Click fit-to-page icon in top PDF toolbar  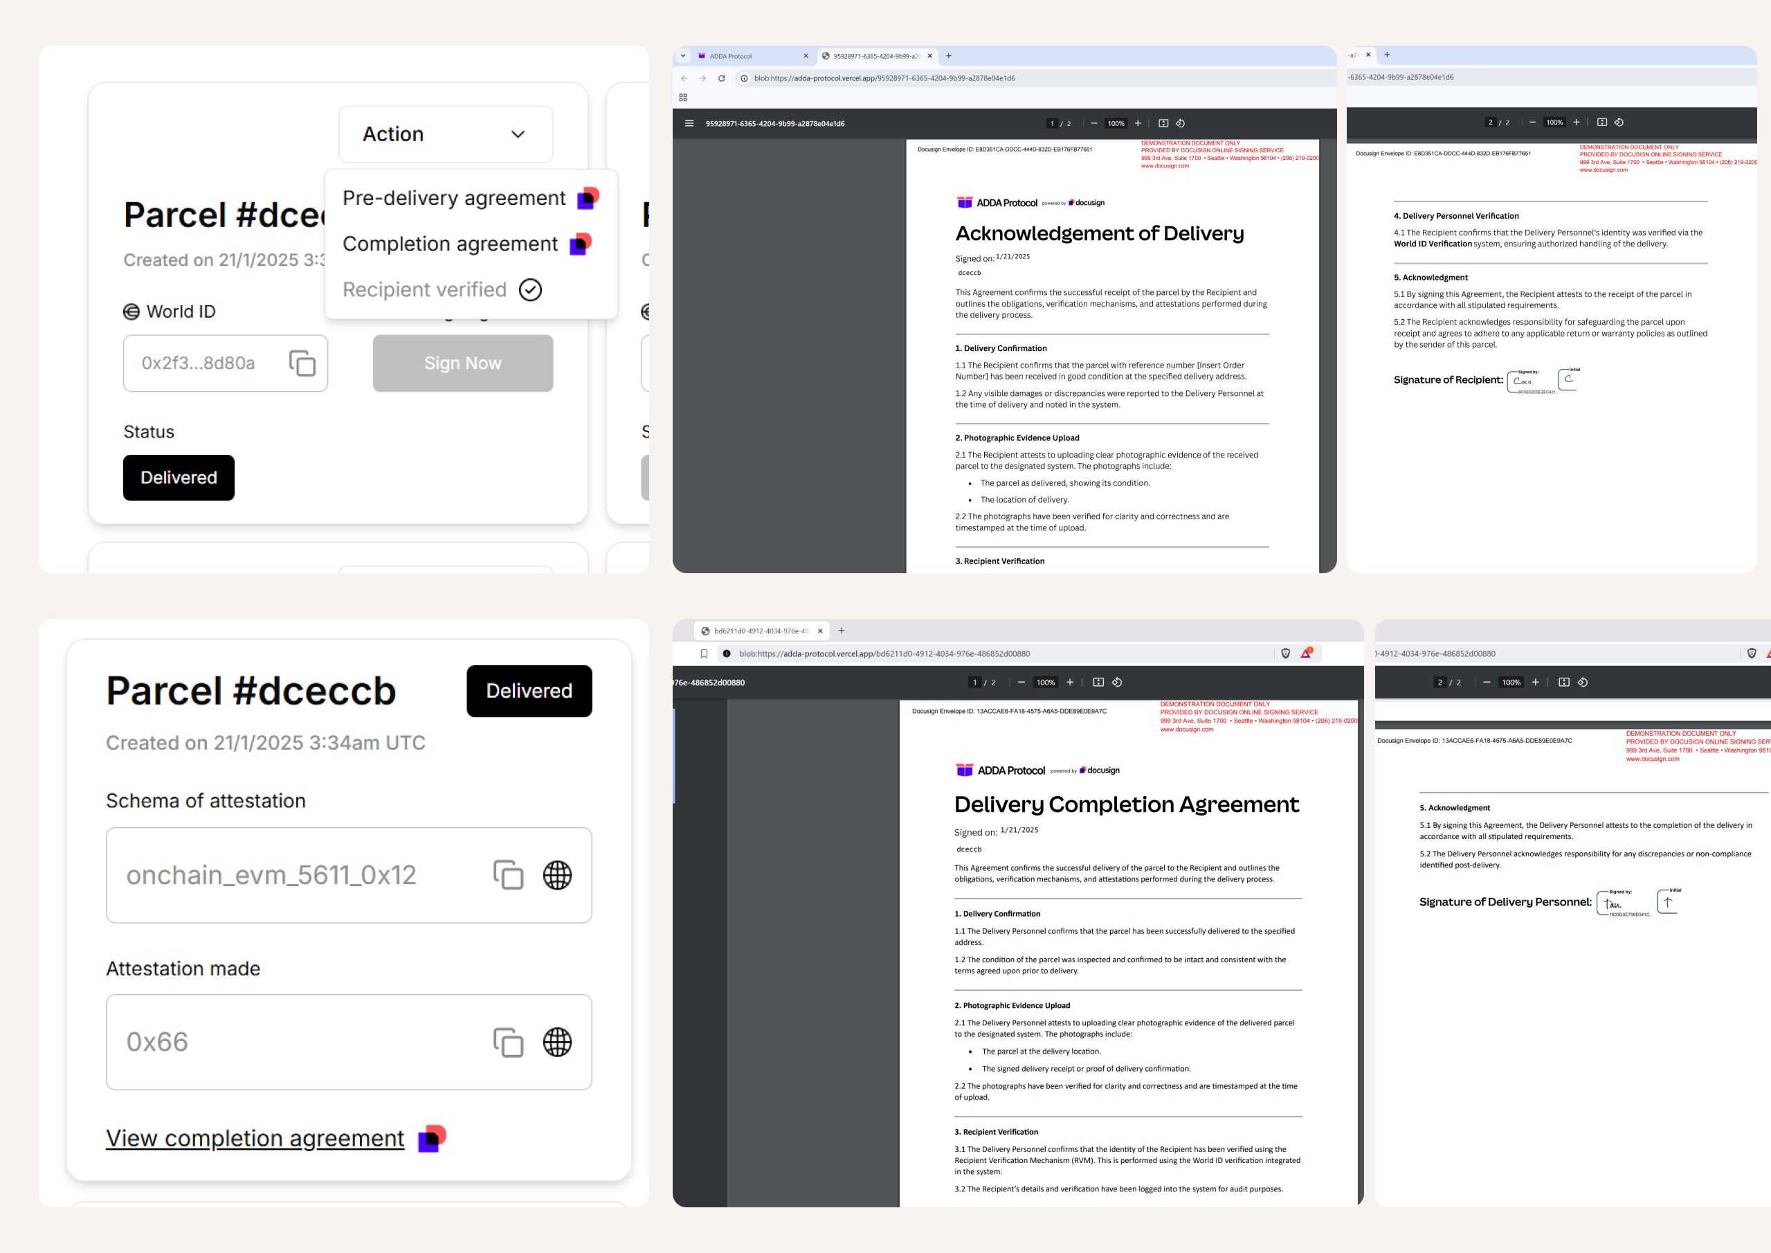(1163, 123)
